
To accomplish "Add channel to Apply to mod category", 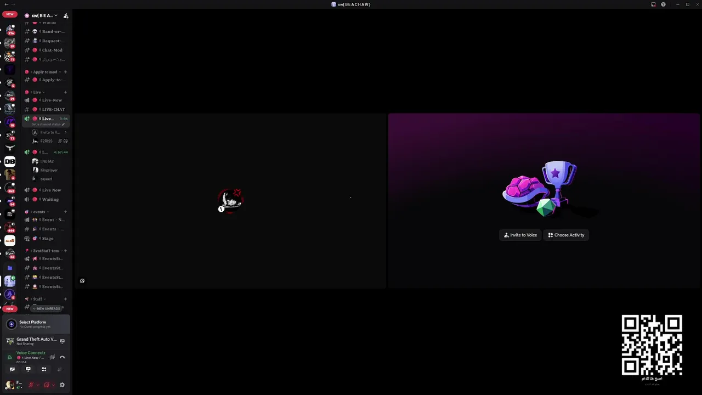I will point(65,72).
